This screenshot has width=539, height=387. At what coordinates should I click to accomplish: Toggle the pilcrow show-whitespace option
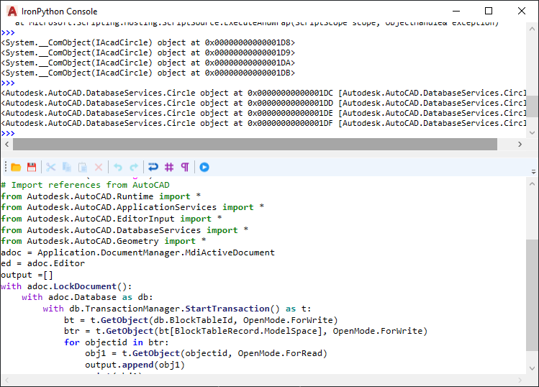click(x=185, y=167)
